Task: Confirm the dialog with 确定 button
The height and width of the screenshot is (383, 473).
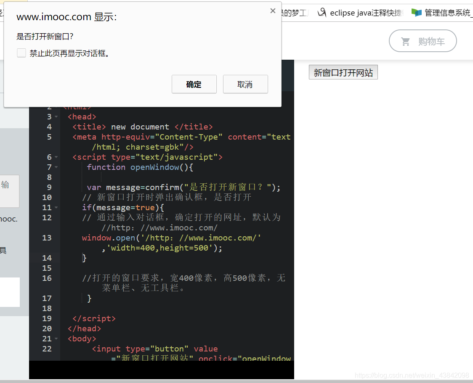Action: [x=194, y=84]
